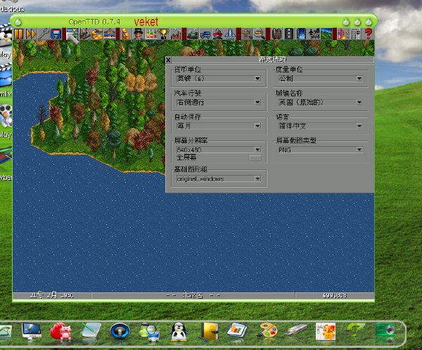Image resolution: width=422 pixels, height=350 pixels.
Task: Open the blue round audio dock icon
Action: point(120,331)
